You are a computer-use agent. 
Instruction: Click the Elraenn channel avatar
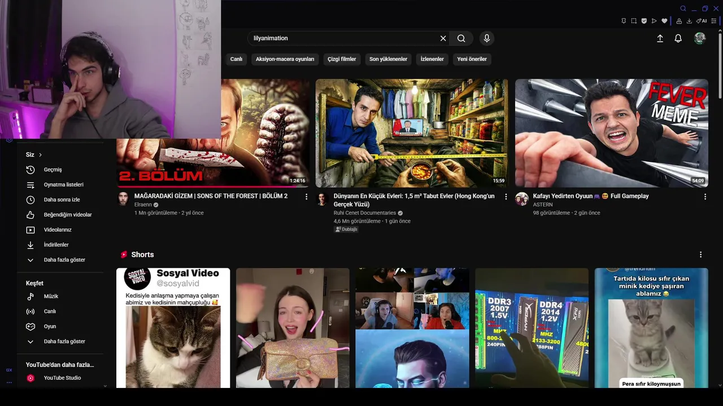(123, 199)
